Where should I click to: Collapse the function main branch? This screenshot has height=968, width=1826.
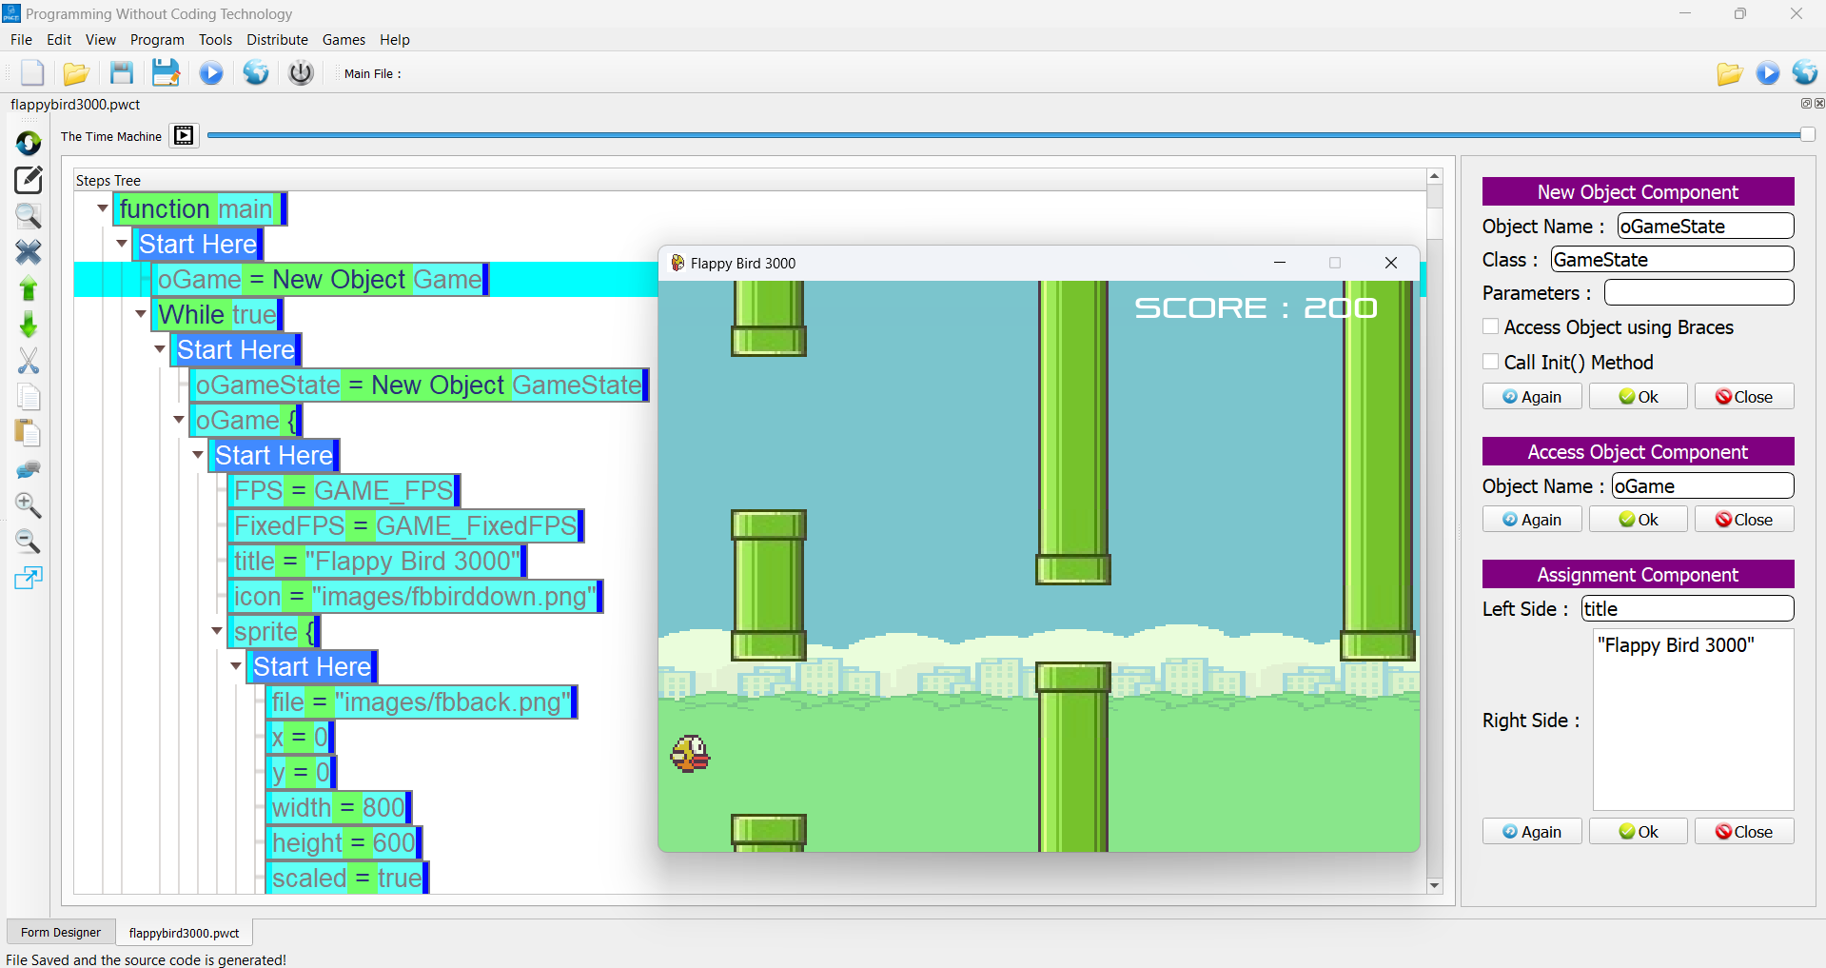pyautogui.click(x=102, y=208)
